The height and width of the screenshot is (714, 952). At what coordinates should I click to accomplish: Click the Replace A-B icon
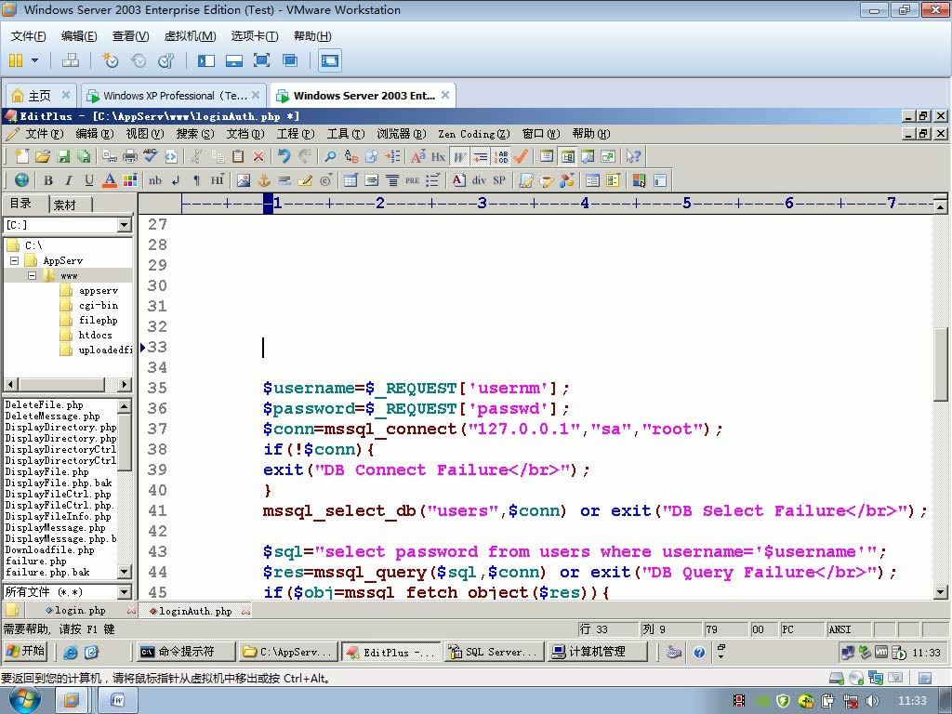(350, 156)
